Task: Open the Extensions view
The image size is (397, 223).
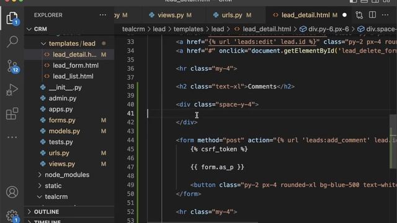Action: (12, 113)
